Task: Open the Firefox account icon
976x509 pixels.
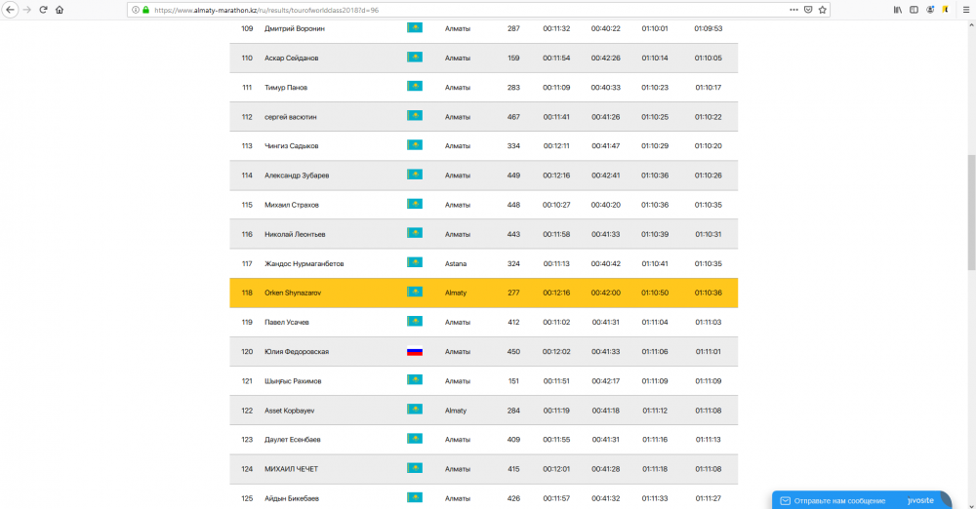Action: tap(929, 10)
